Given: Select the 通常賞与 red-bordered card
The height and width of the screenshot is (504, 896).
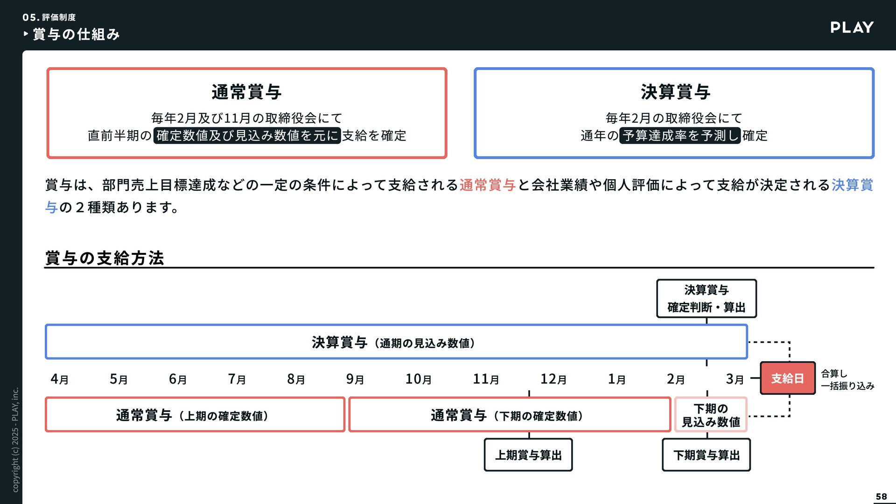Looking at the screenshot, I should click(x=247, y=113).
